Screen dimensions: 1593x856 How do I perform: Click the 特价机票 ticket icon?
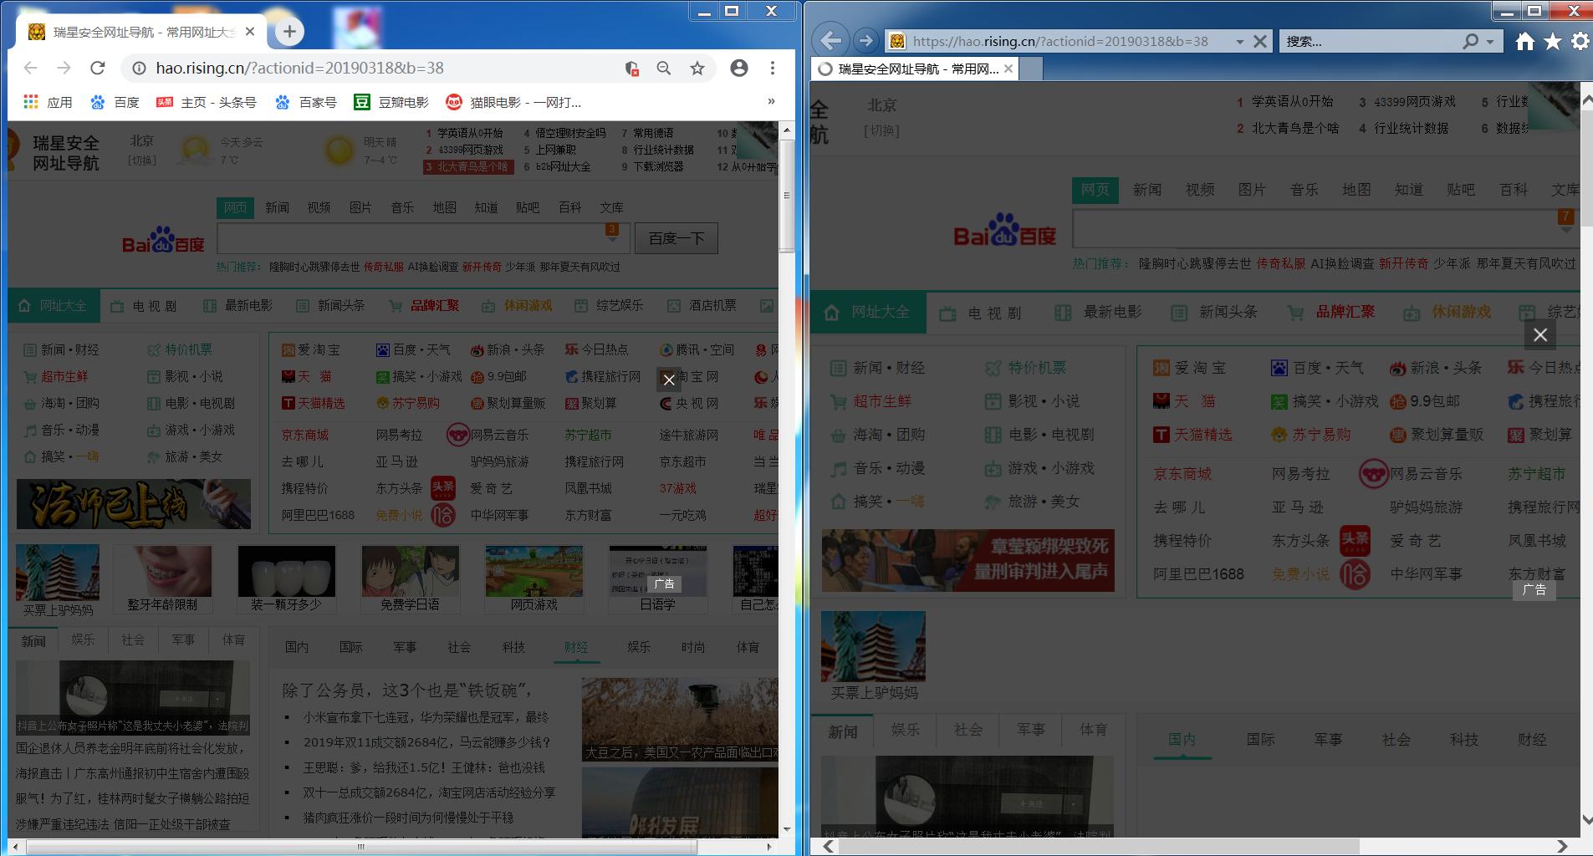click(154, 349)
